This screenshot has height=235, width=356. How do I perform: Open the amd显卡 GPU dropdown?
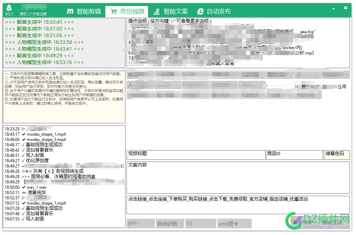pos(234,224)
